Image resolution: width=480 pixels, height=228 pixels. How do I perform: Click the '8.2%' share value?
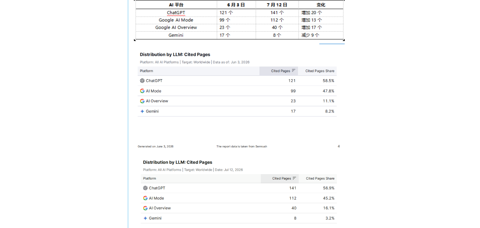329,111
